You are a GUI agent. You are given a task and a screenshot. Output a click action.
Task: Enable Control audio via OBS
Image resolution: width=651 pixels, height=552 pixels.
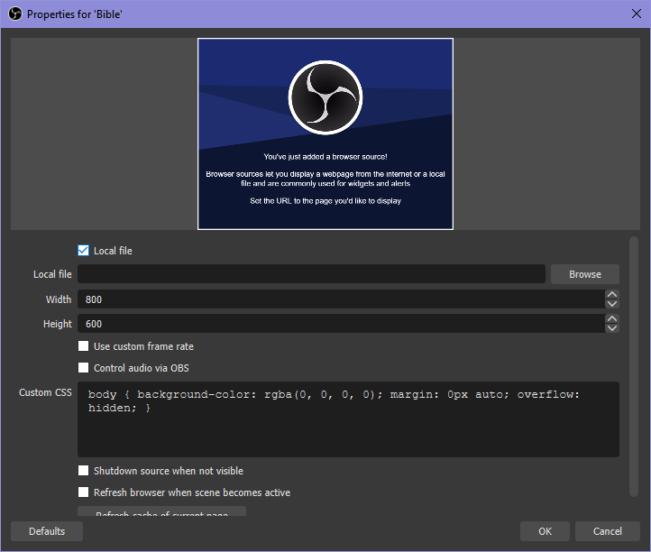tap(84, 368)
